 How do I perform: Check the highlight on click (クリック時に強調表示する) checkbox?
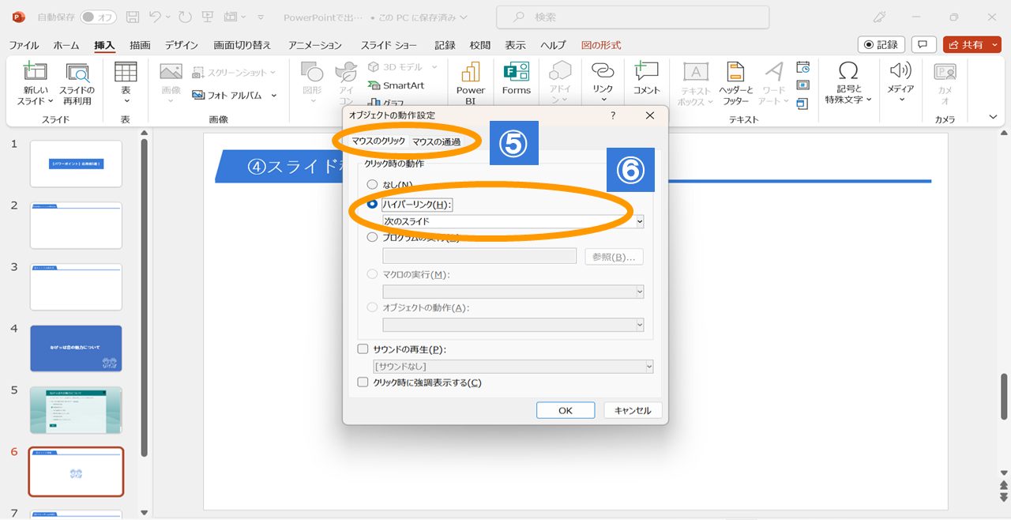(x=363, y=382)
